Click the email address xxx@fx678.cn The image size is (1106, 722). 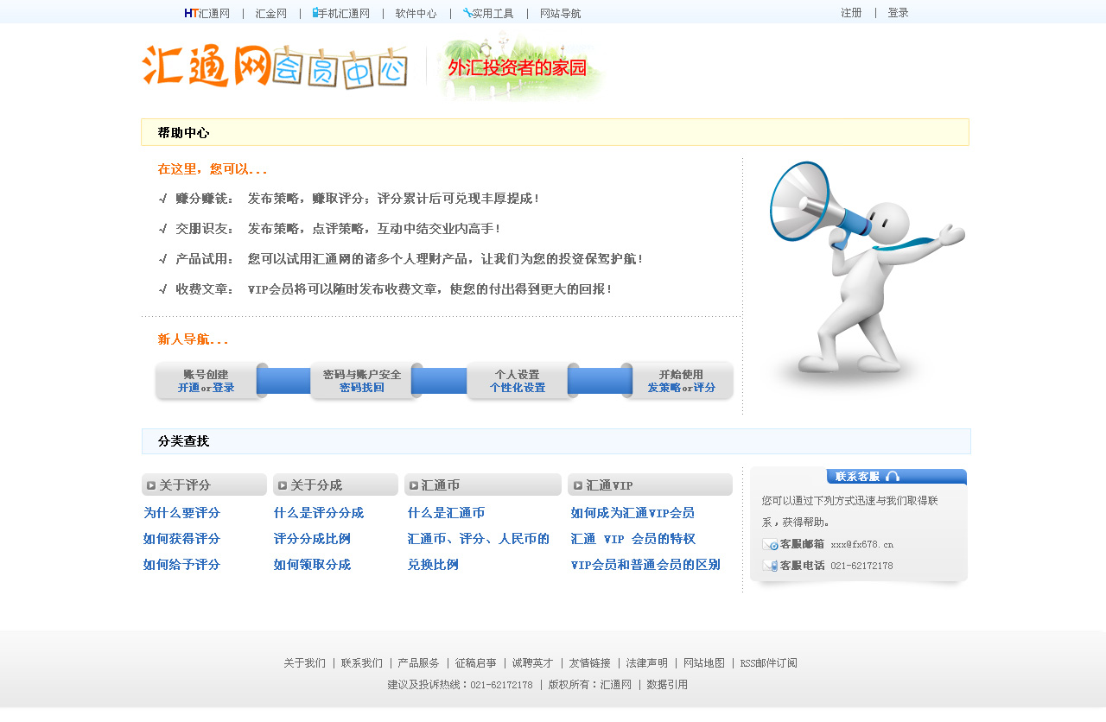862,545
